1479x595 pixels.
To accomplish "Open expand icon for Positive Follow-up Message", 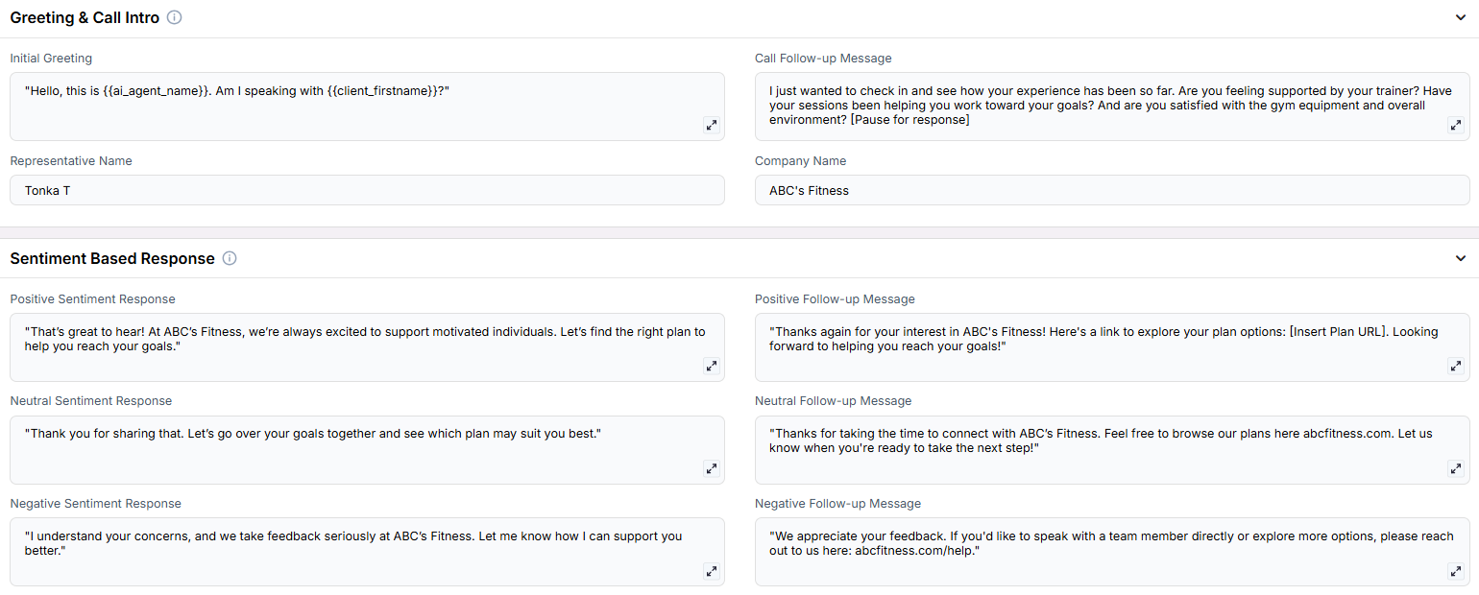I will [x=1456, y=366].
